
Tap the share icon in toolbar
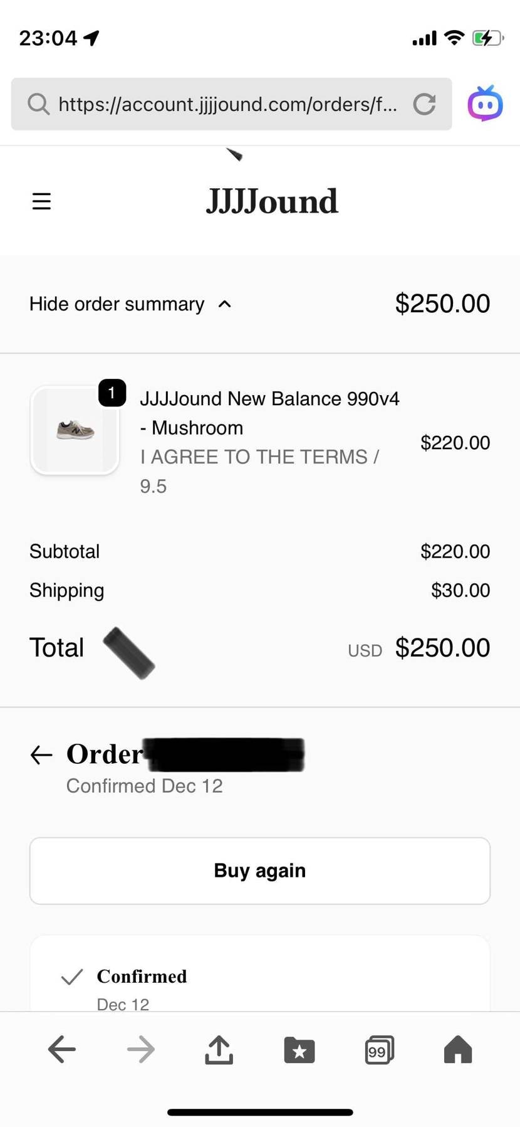pyautogui.click(x=219, y=1049)
